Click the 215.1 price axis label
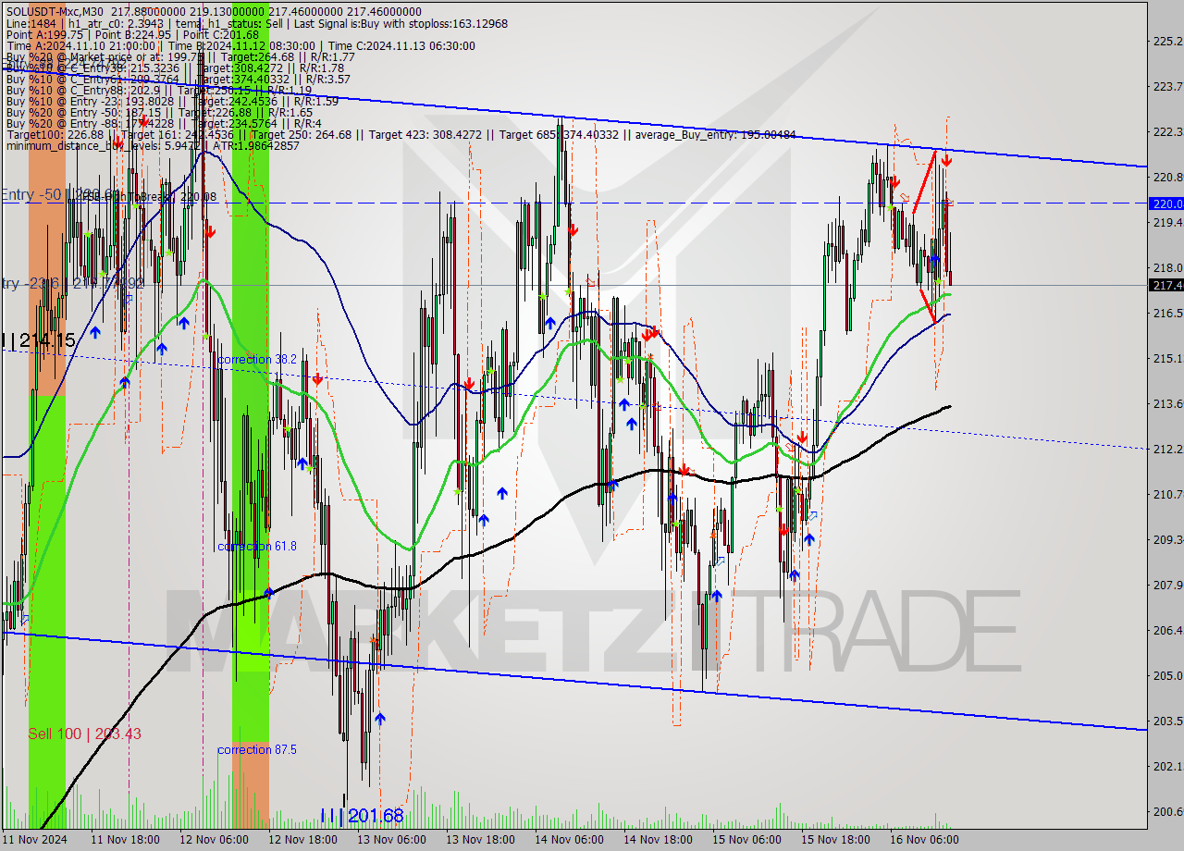This screenshot has height=851, width=1184. tap(1166, 358)
